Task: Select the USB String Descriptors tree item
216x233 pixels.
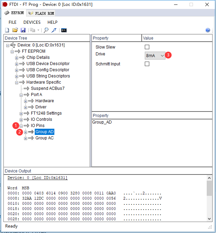Action: (48, 76)
